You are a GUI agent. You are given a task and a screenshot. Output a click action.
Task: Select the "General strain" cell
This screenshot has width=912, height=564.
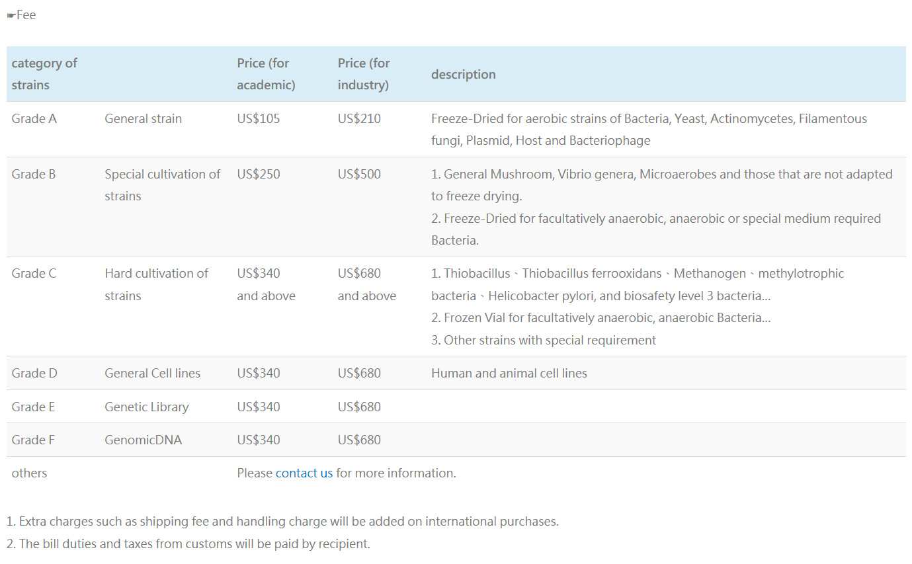click(x=143, y=119)
